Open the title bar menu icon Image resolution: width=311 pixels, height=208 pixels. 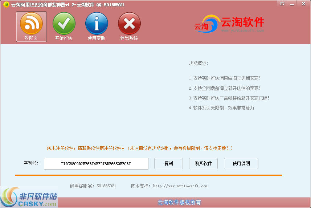coord(282,4)
